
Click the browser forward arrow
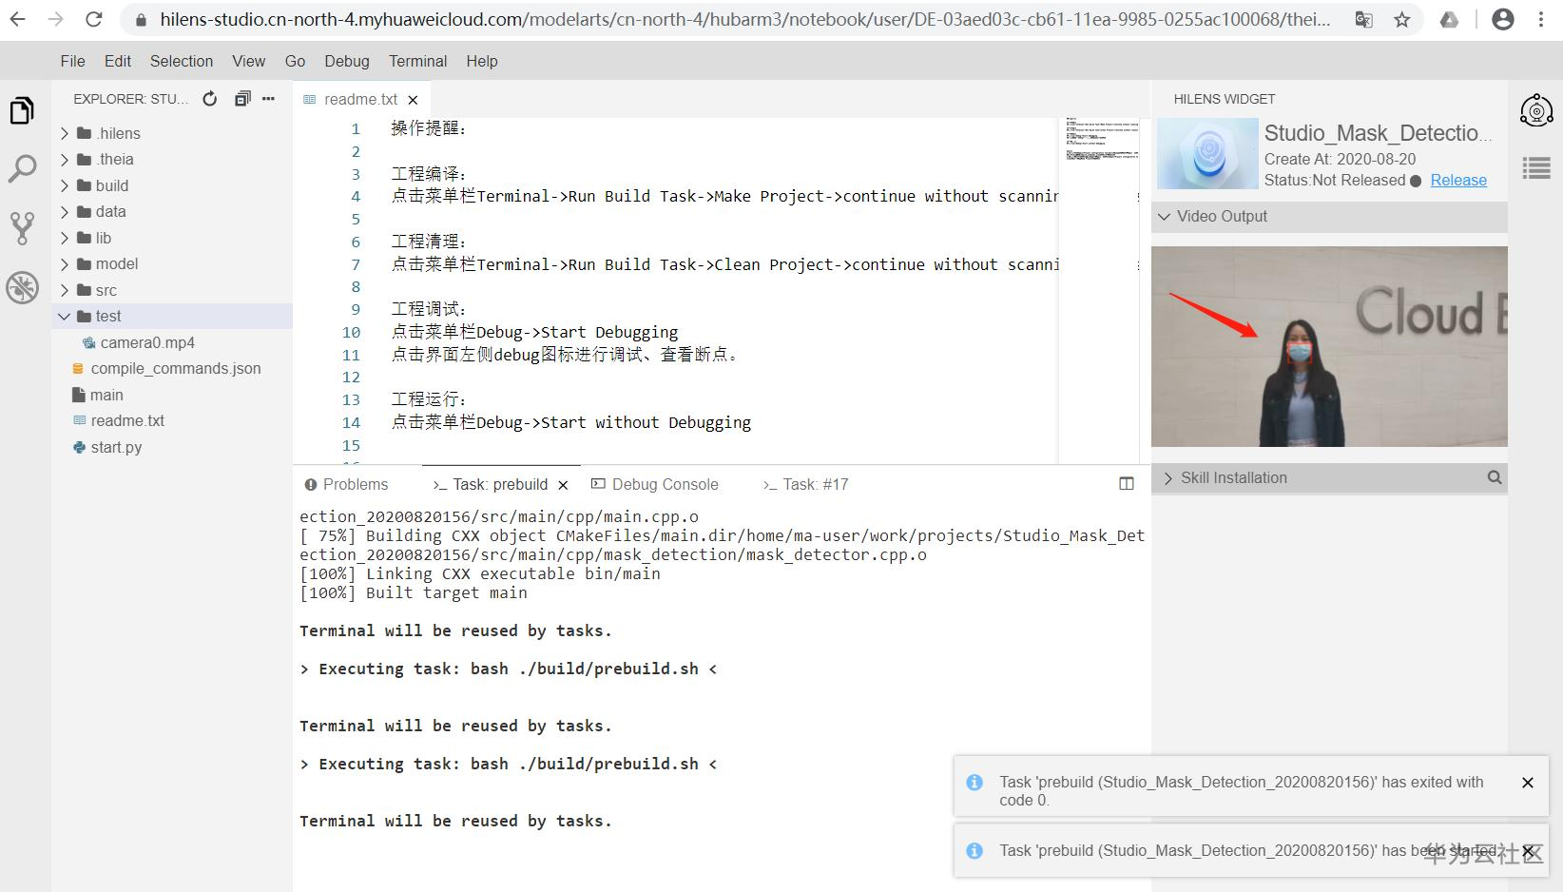(56, 19)
